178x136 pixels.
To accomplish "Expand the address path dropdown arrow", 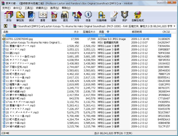I will coord(174,26).
